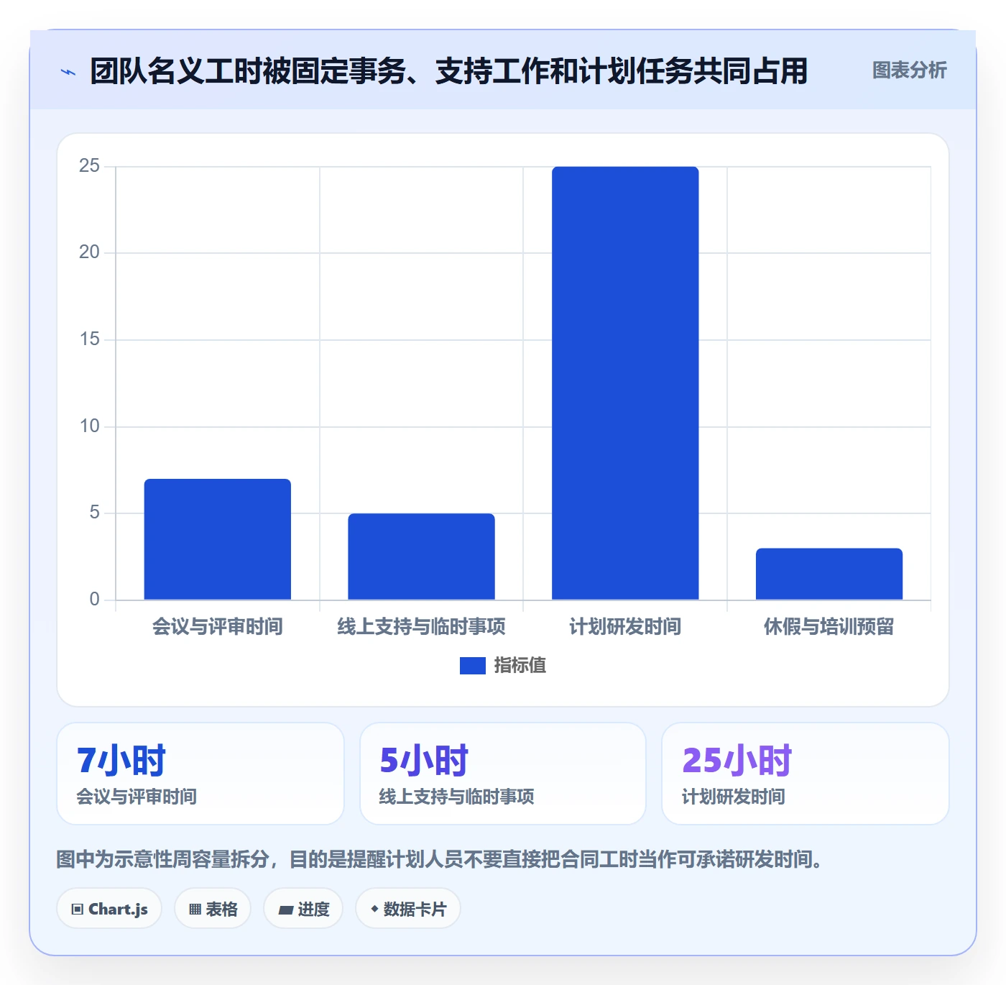This screenshot has width=1006, height=985.
Task: Select the 休假与培训预留 bar in the chart
Action: pyautogui.click(x=829, y=574)
